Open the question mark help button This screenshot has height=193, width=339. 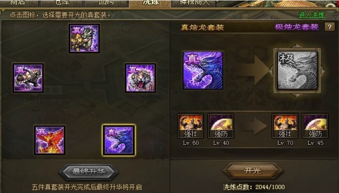pyautogui.click(x=329, y=27)
